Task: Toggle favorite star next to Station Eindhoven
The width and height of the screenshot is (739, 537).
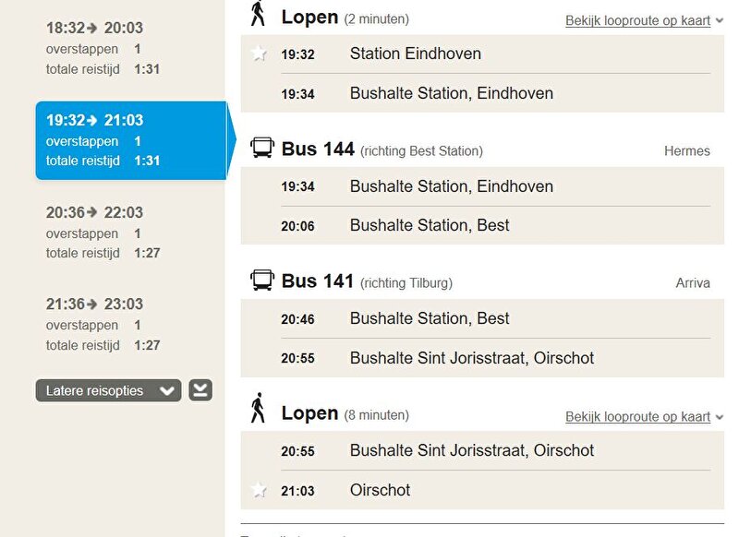Action: pyautogui.click(x=260, y=54)
